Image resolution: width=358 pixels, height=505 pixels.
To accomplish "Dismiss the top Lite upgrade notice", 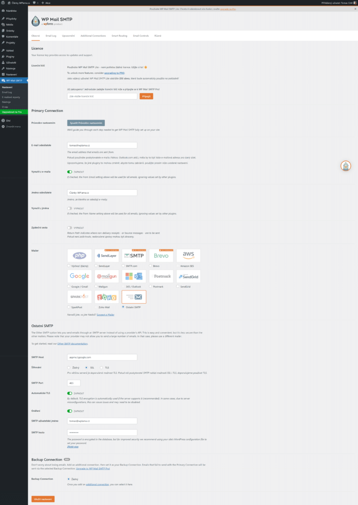I will tap(355, 9).
